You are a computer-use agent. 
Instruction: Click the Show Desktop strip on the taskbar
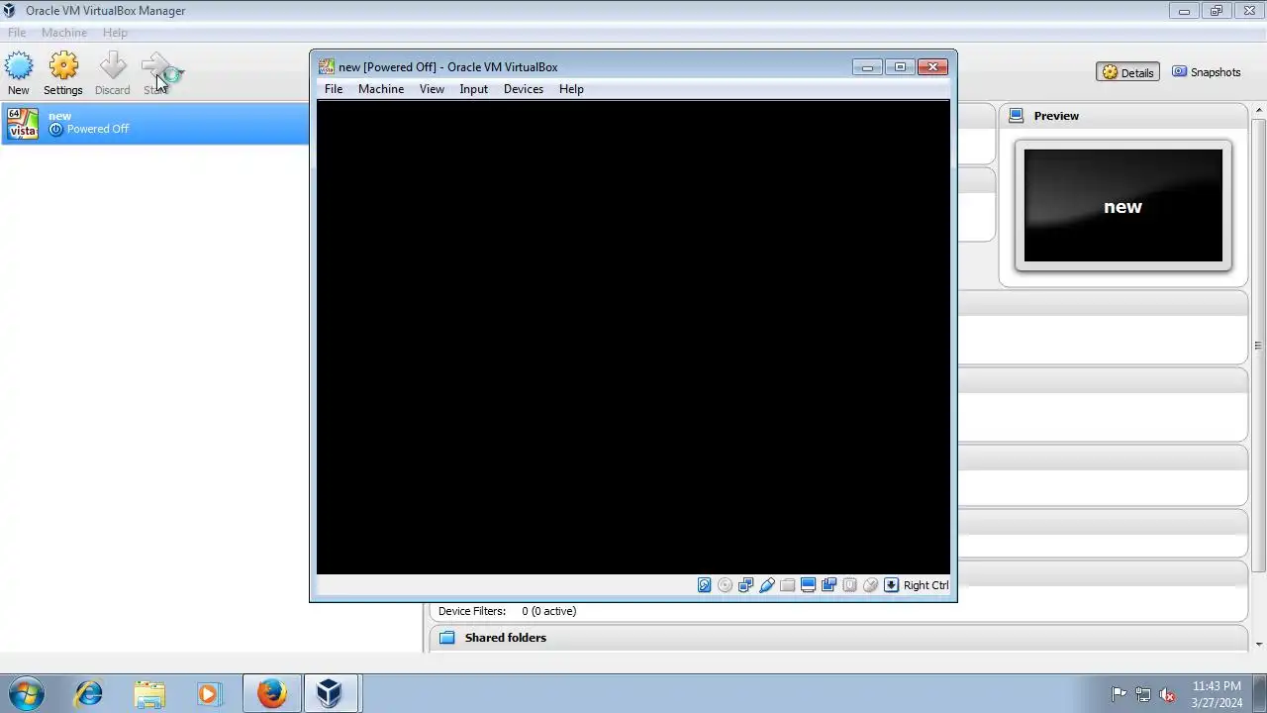(1260, 693)
